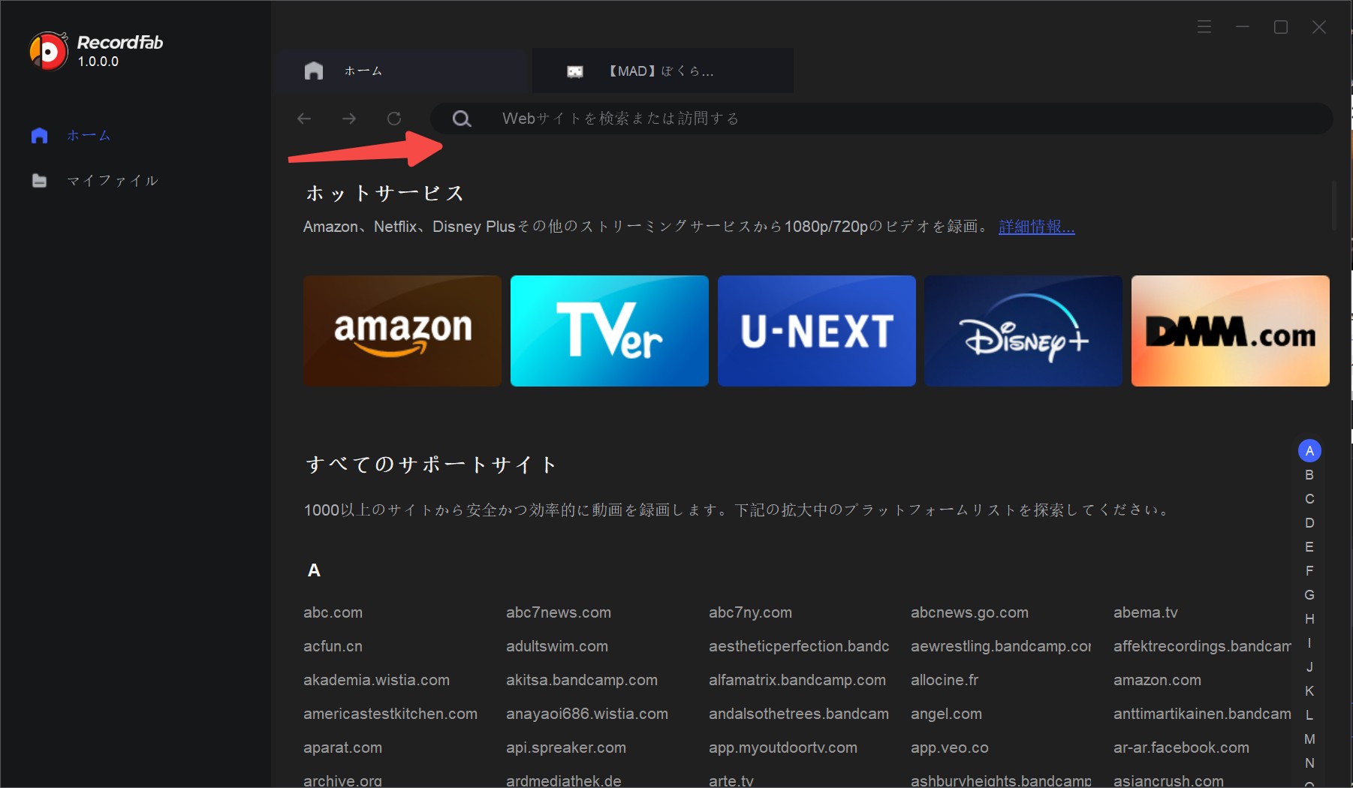Jump to letter I in the index
1353x788 pixels.
coord(1309,643)
